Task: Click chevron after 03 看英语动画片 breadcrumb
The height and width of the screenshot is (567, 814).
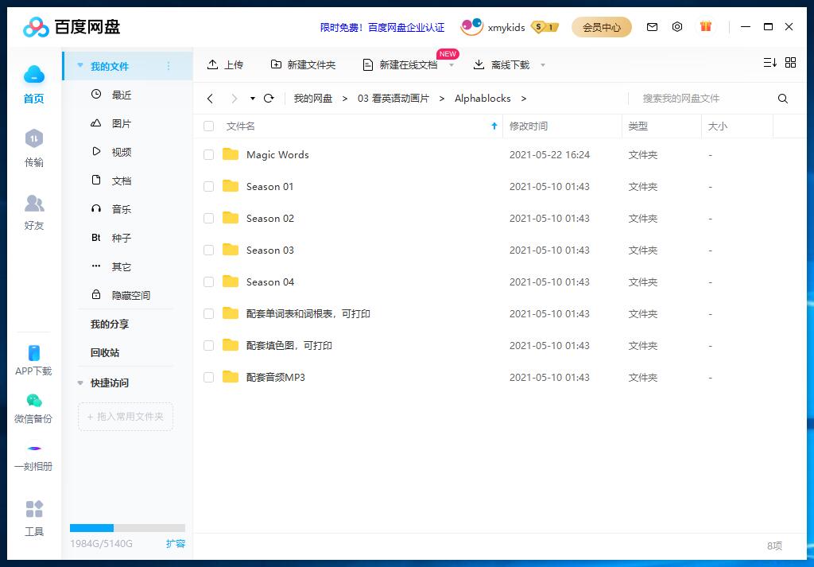Action: click(x=442, y=99)
